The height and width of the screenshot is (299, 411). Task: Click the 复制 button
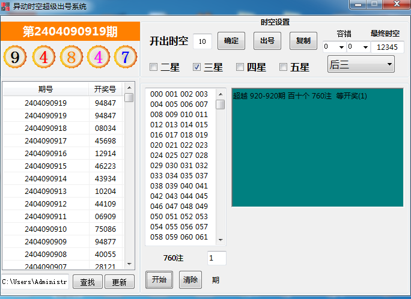303,41
